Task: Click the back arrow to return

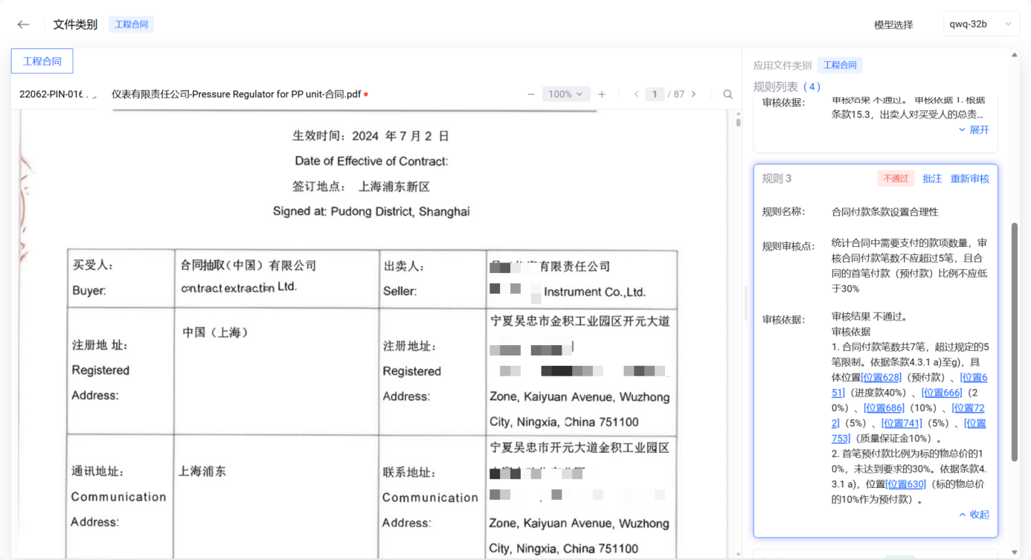Action: (x=23, y=24)
